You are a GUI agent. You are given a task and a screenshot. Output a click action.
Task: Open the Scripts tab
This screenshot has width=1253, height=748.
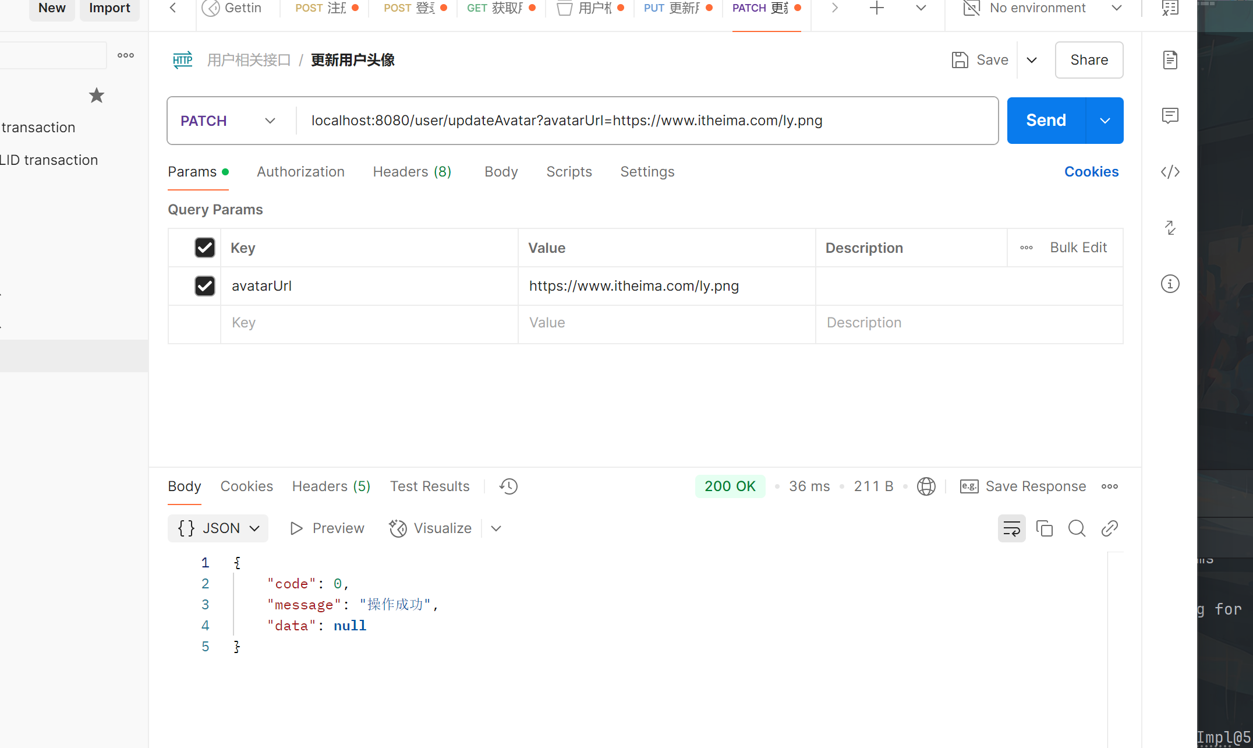569,172
